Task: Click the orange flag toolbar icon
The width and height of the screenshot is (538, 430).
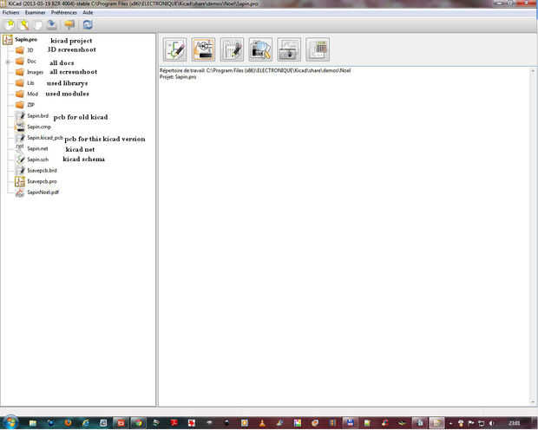Action: [x=69, y=24]
